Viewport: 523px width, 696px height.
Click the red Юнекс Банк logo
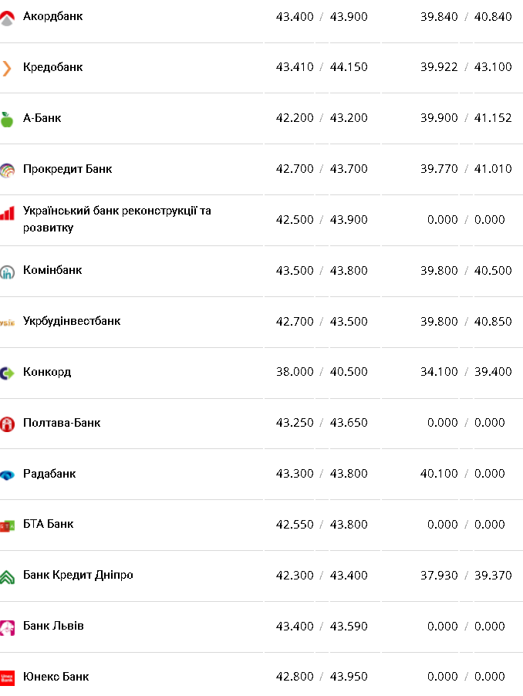point(7,677)
